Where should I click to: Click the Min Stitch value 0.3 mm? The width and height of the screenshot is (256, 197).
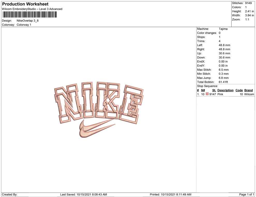click(224, 74)
